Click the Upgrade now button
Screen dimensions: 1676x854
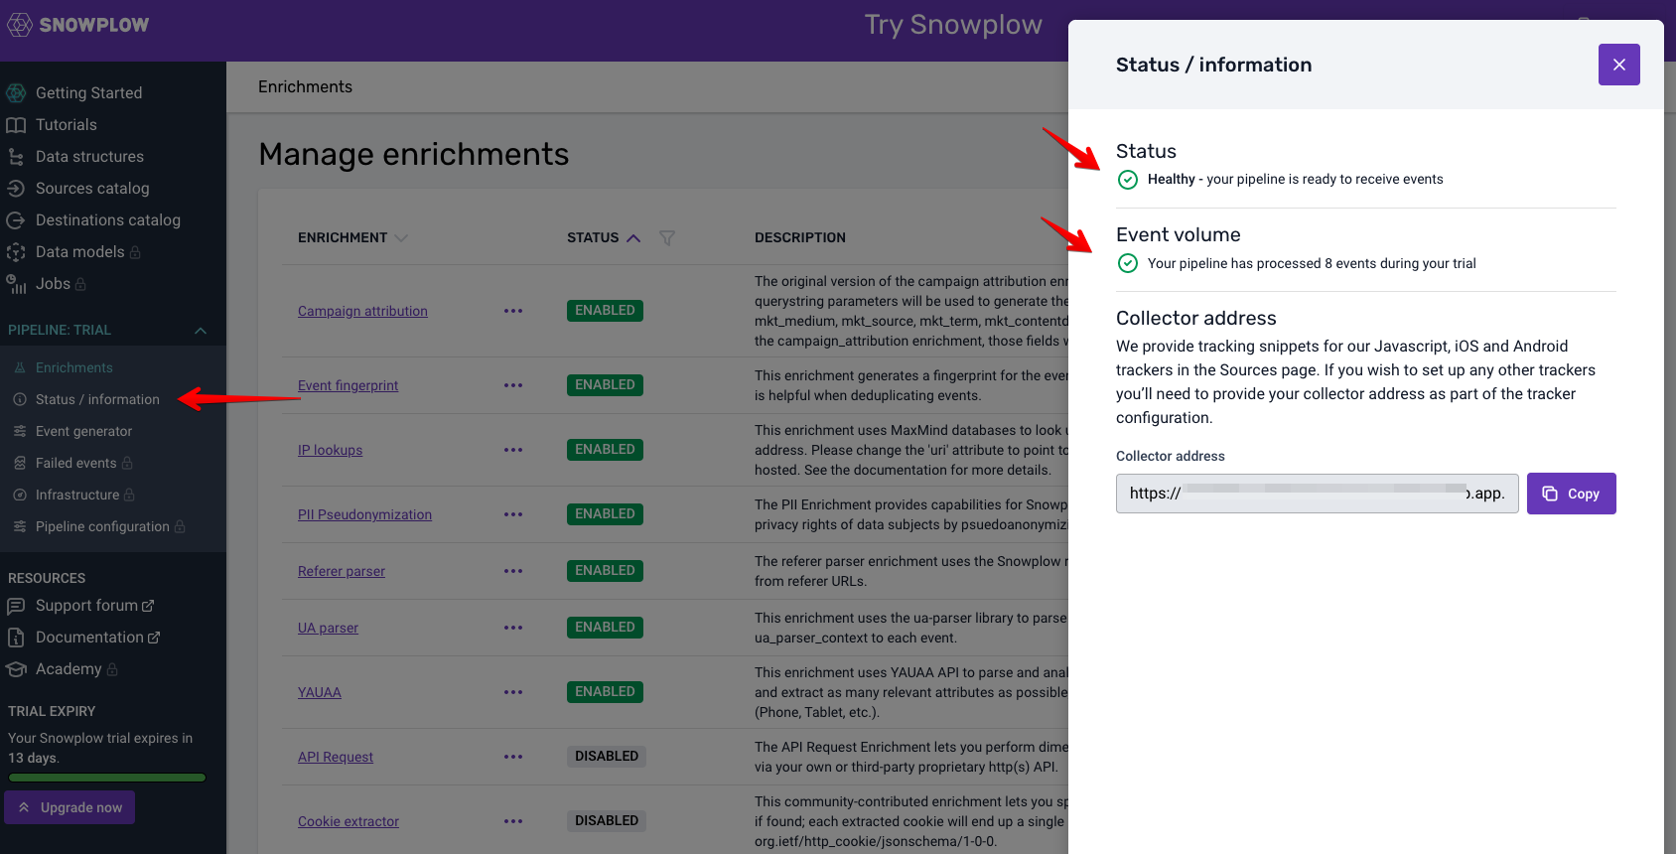click(70, 807)
